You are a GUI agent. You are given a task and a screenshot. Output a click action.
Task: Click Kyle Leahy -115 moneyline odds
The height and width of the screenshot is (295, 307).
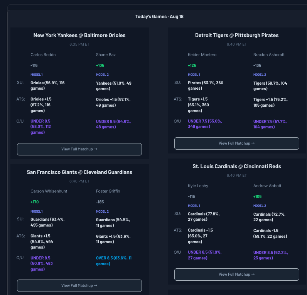point(191,197)
